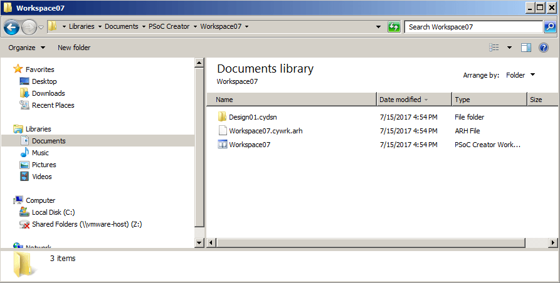Sort by the Name column header
This screenshot has height=283, width=560.
coord(292,100)
